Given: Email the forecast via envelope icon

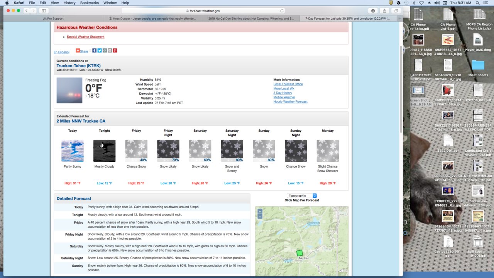Looking at the screenshot, I should click(x=110, y=51).
